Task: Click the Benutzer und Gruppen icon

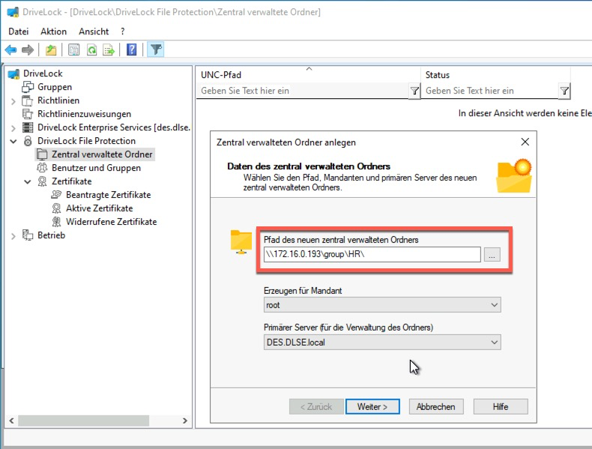Action: [42, 168]
